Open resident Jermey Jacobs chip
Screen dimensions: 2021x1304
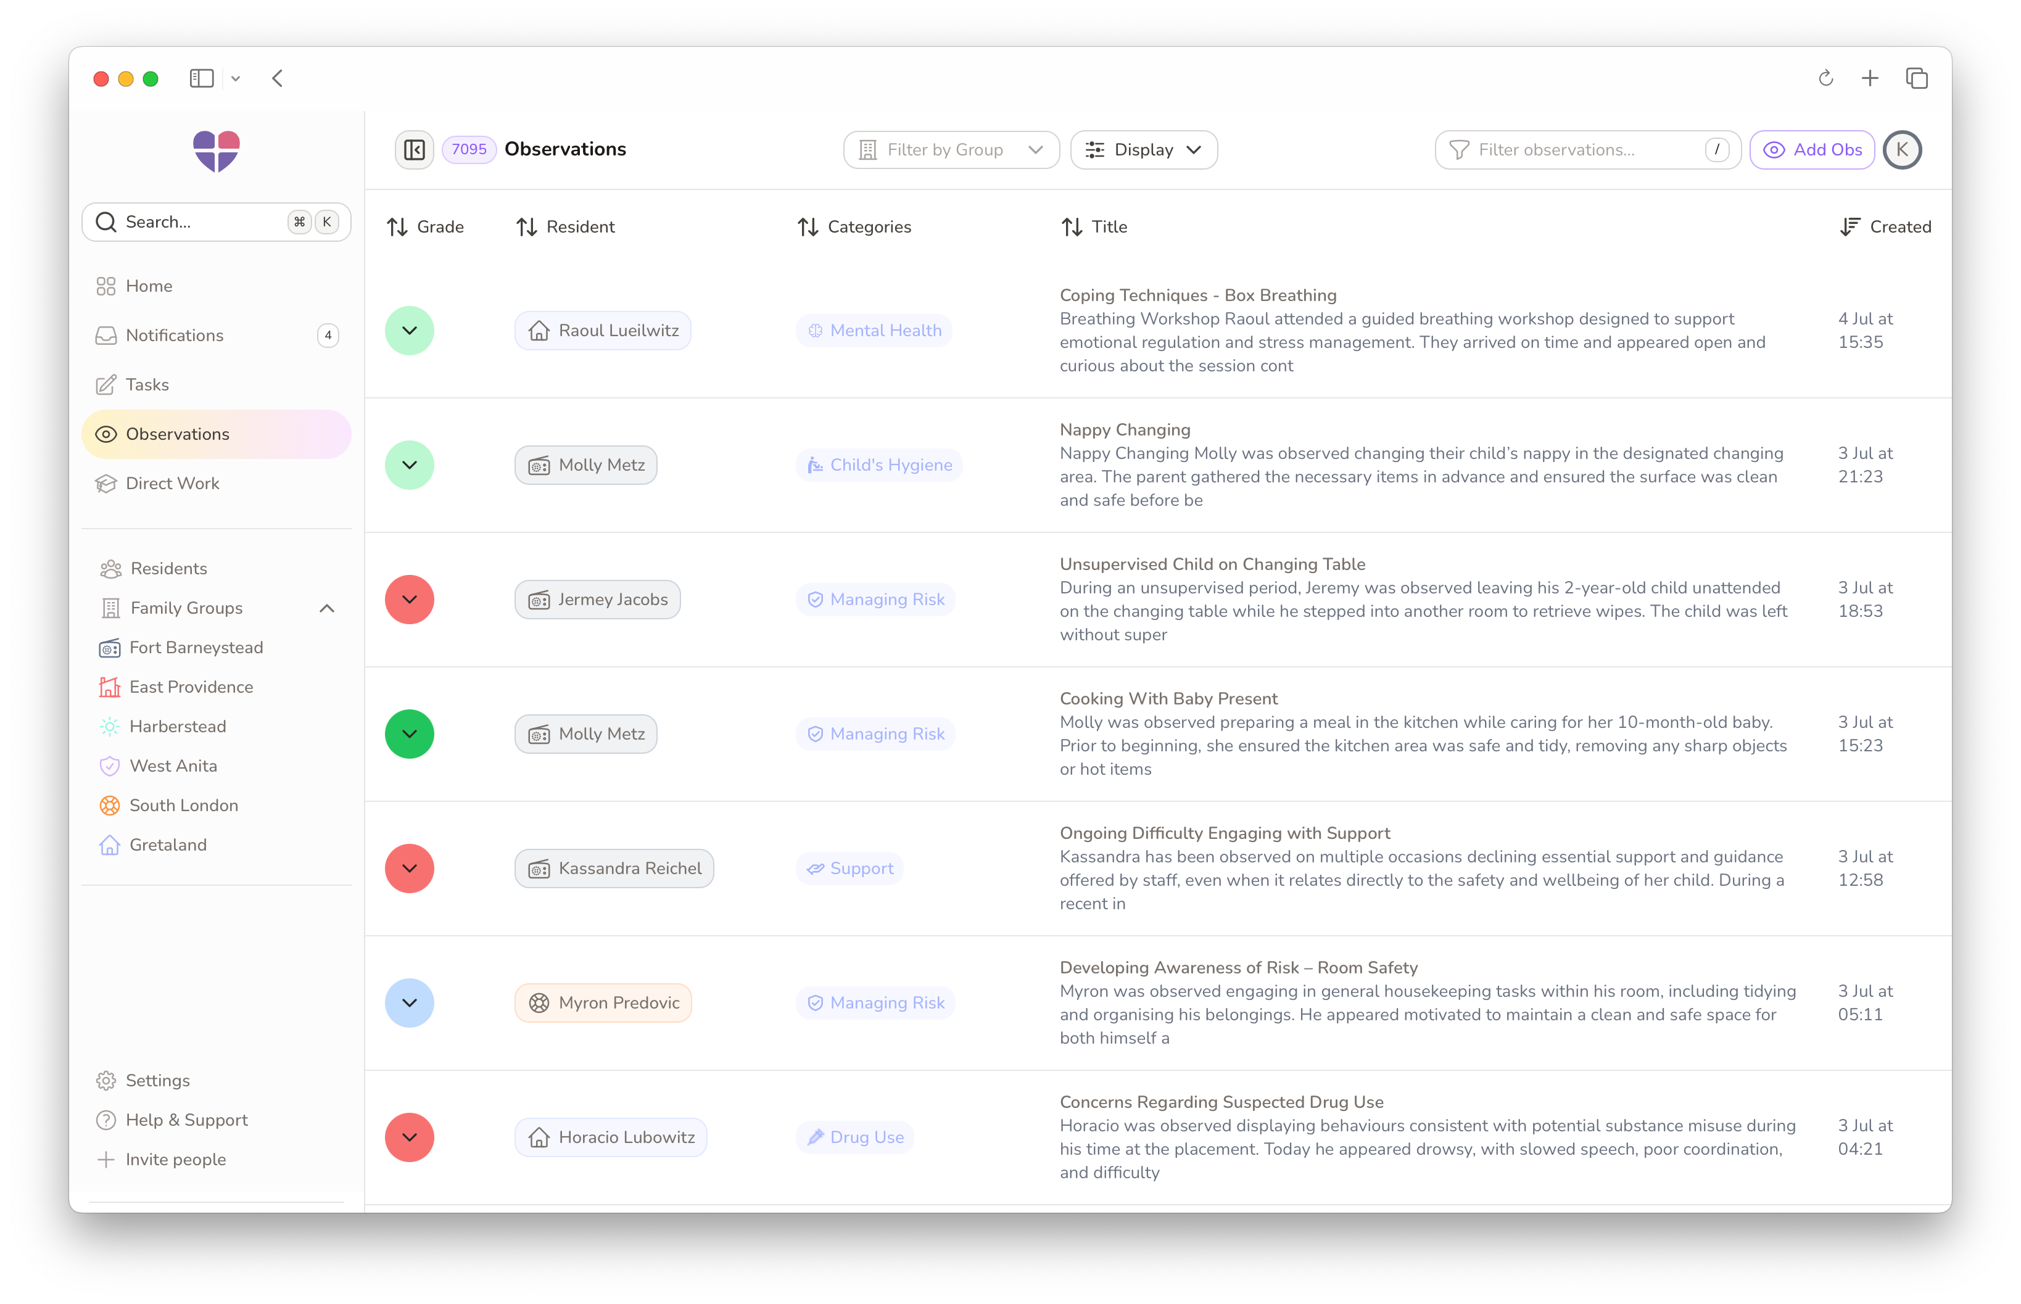click(598, 600)
